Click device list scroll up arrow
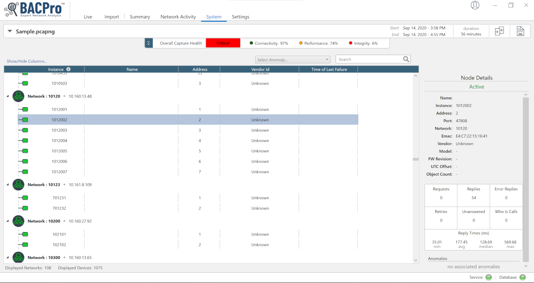Image resolution: width=534 pixels, height=283 pixels. pos(416,76)
